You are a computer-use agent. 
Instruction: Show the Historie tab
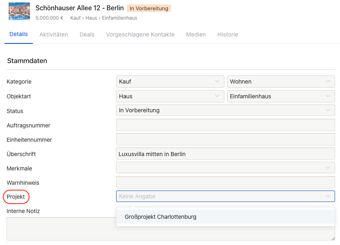point(228,34)
